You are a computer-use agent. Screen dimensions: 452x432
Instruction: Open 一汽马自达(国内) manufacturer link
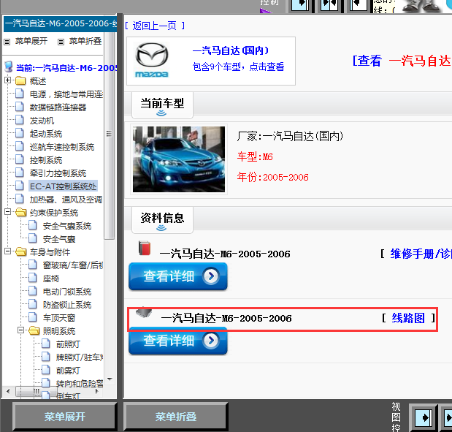click(x=231, y=50)
